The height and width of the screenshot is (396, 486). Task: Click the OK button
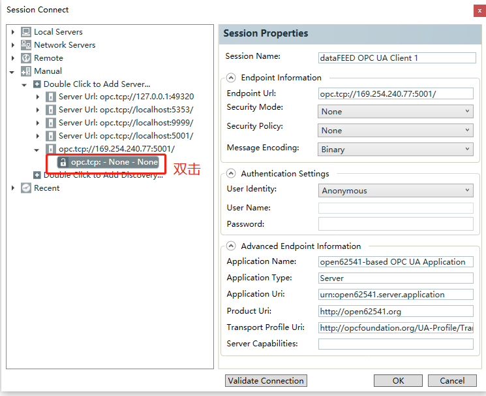tap(398, 380)
